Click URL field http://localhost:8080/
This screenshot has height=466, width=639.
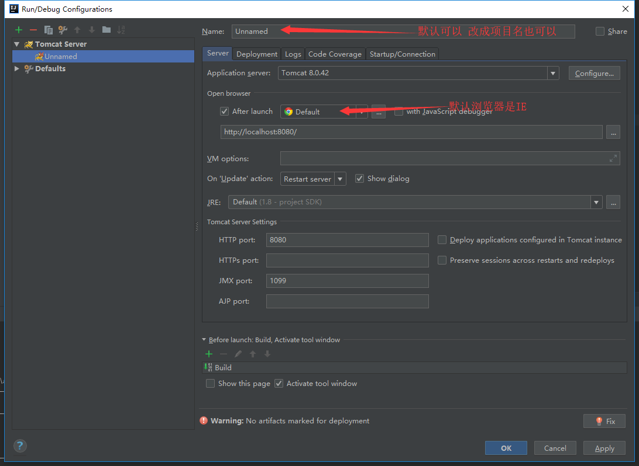411,132
